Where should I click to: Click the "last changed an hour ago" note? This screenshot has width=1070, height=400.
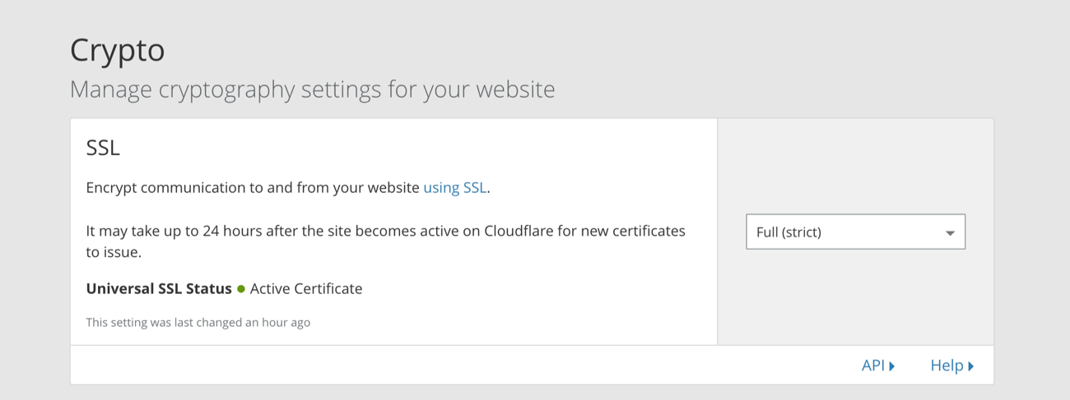(x=198, y=323)
